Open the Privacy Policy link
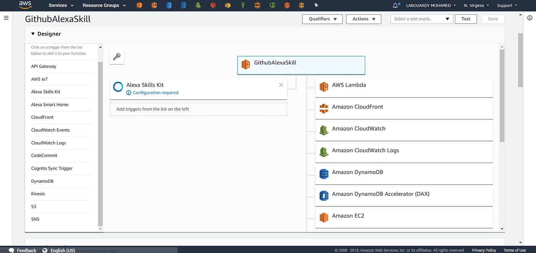This screenshot has width=536, height=253. coord(484,250)
